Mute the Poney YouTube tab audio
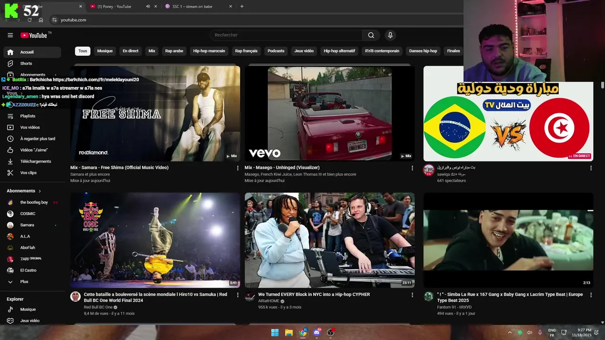Viewport: 605px width, 340px height. coord(148,7)
